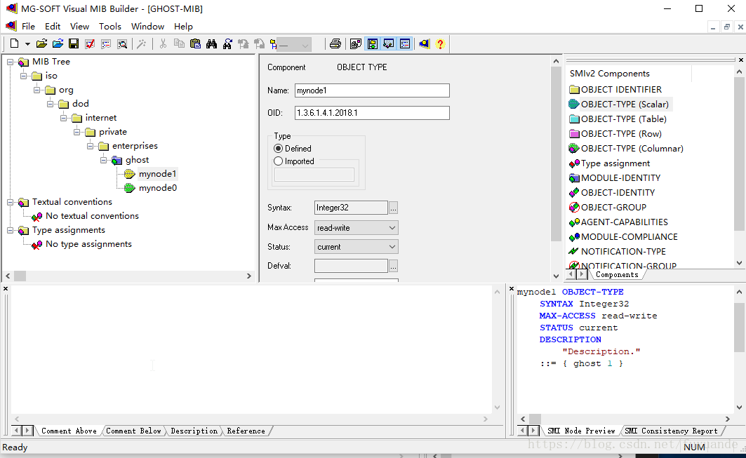The width and height of the screenshot is (746, 458).
Task: Open the greyed toolbar combo box
Action: [x=294, y=45]
